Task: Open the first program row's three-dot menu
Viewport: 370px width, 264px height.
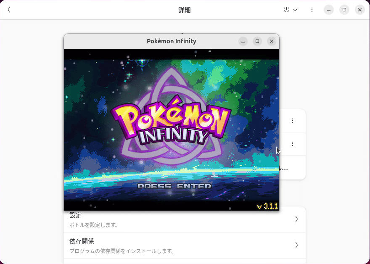Action: click(x=293, y=121)
